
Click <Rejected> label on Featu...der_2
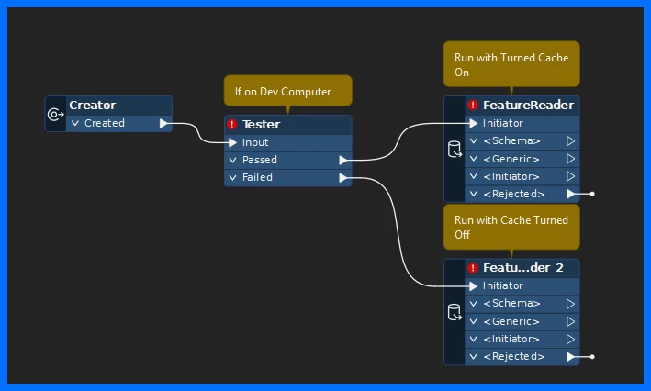click(x=514, y=356)
